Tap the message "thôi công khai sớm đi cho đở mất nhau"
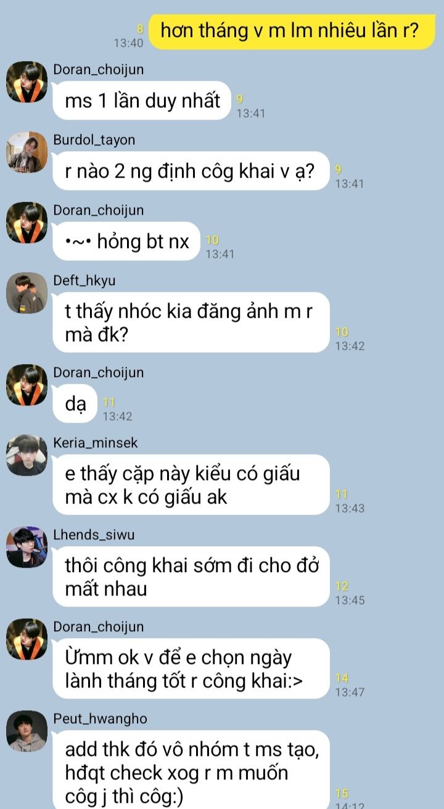 191,576
